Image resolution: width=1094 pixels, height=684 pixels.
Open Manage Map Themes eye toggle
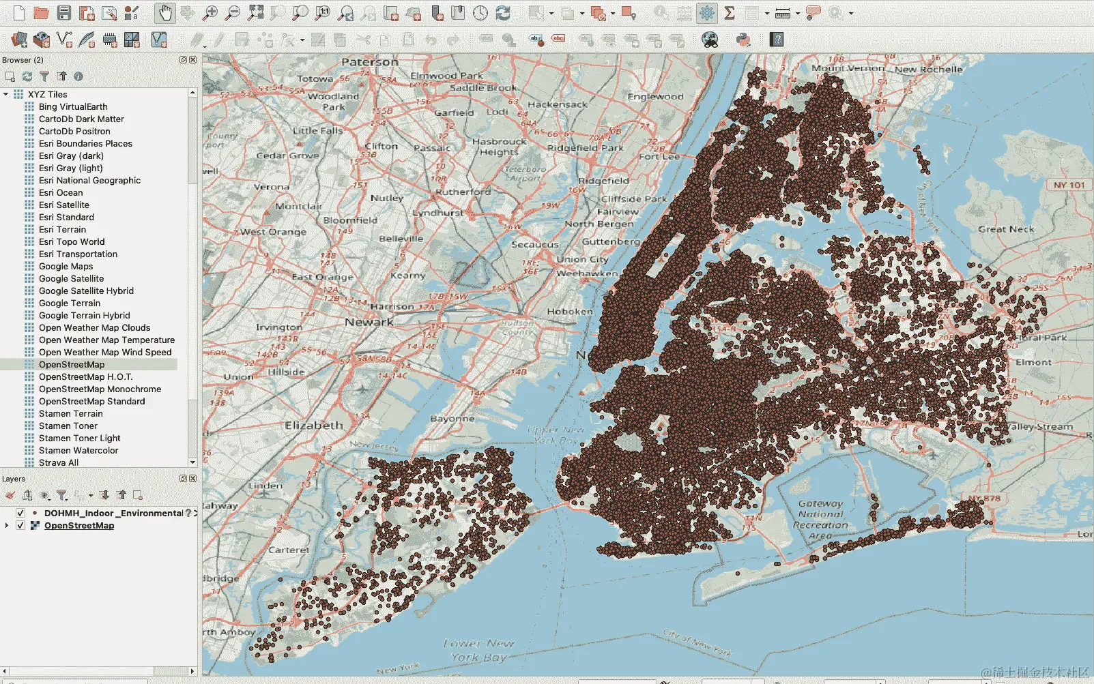pyautogui.click(x=44, y=495)
